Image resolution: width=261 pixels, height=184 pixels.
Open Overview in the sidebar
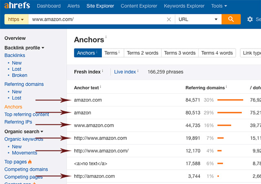coord(15,38)
